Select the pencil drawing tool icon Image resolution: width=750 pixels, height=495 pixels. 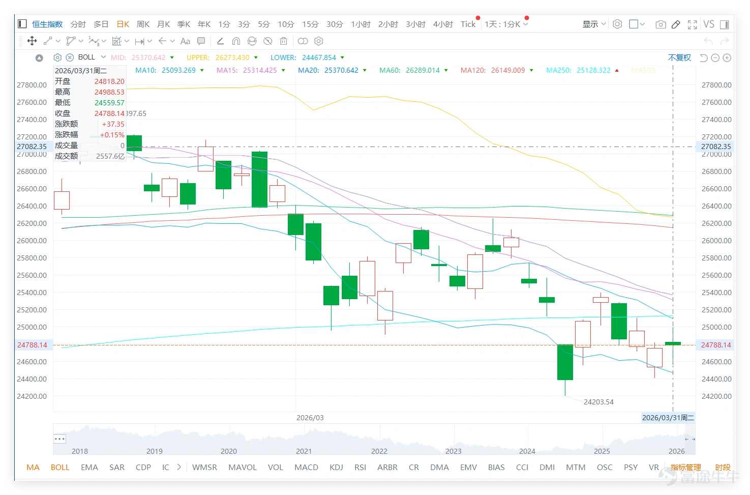(676, 24)
